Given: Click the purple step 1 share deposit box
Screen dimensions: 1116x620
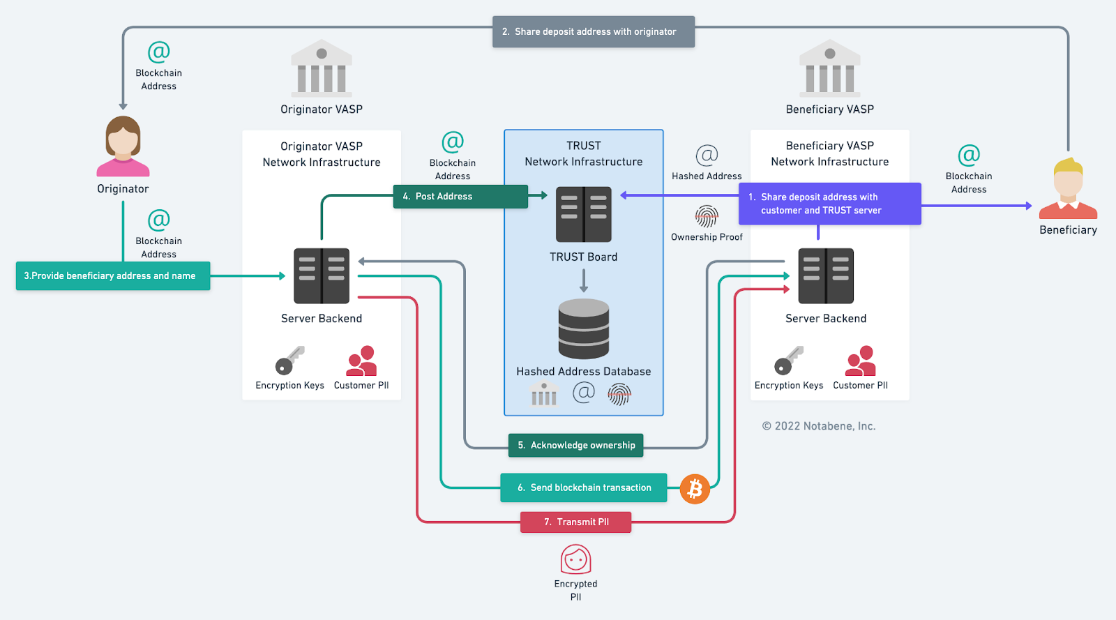Looking at the screenshot, I should [829, 204].
